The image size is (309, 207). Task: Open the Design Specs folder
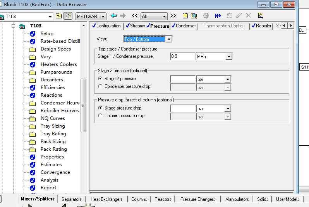point(56,49)
